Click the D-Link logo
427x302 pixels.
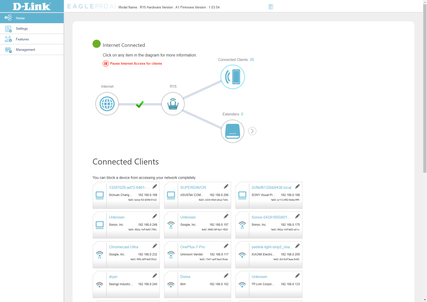point(32,6)
